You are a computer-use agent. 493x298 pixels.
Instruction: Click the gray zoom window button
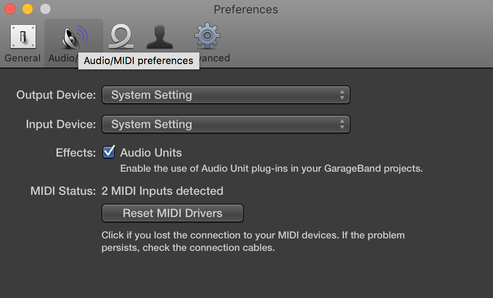pos(45,9)
